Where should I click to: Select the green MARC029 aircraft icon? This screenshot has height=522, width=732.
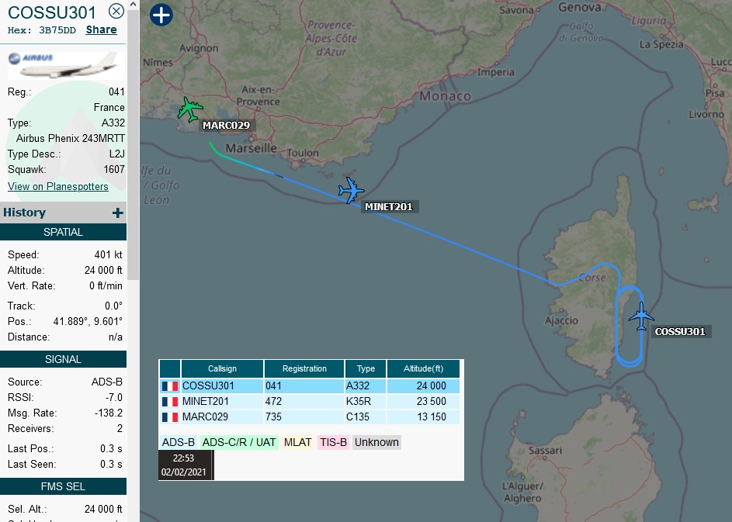tap(189, 109)
